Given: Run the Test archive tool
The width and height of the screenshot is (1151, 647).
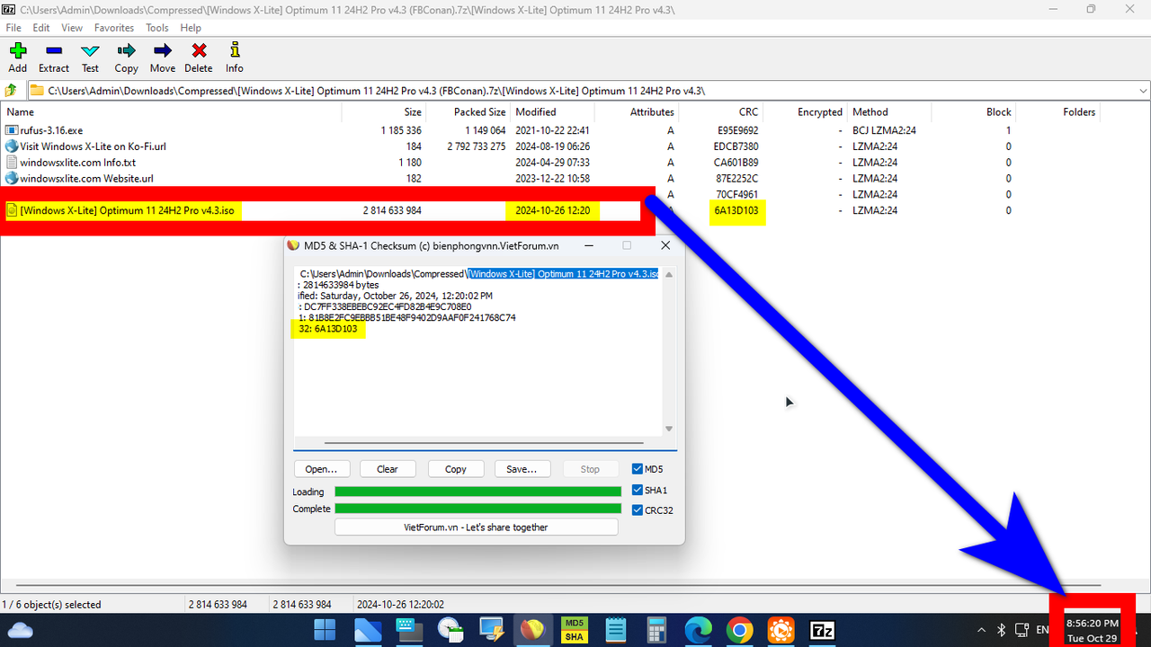Looking at the screenshot, I should pos(89,58).
